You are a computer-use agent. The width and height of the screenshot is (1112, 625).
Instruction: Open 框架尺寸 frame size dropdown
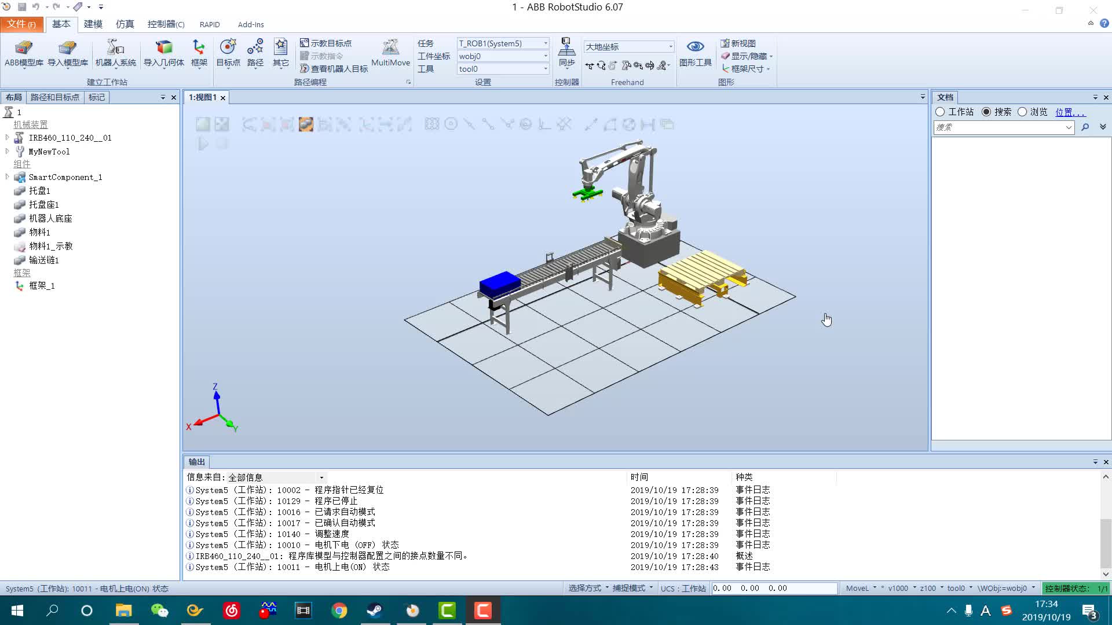click(746, 69)
